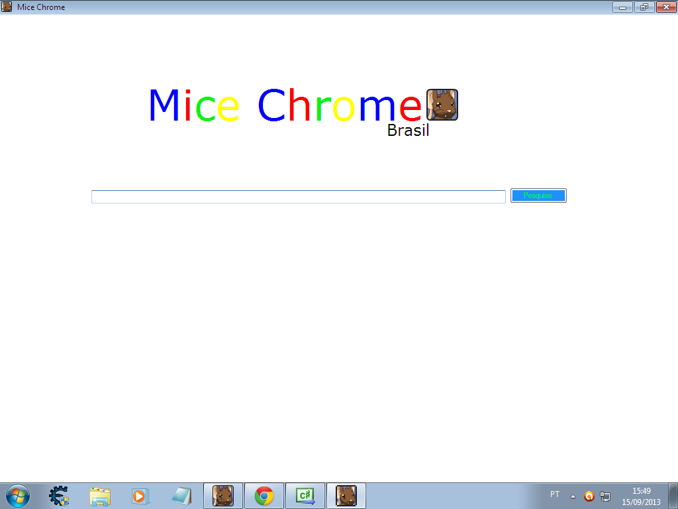Click the Mice Chrome colorful logo text
The width and height of the screenshot is (678, 509).
[285, 105]
